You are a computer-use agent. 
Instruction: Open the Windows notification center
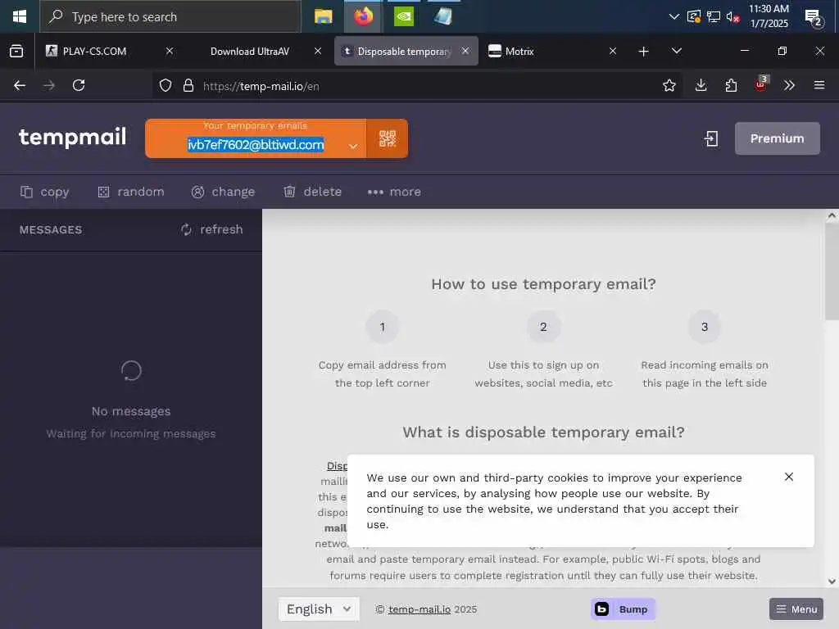point(814,18)
